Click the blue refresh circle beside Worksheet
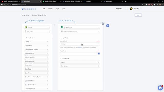 [x=99, y=54]
